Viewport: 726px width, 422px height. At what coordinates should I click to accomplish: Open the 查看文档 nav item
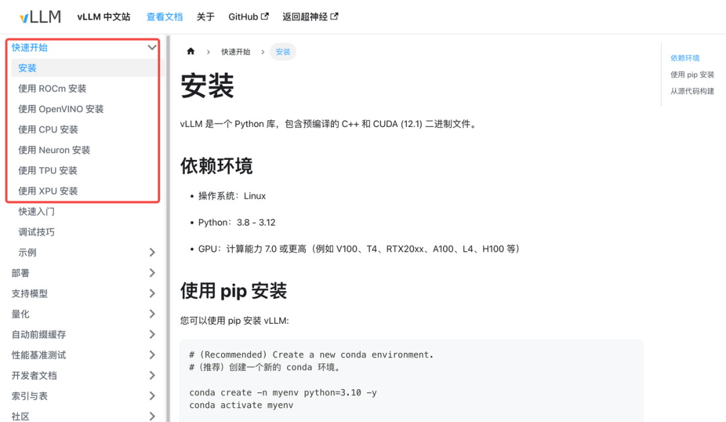(x=165, y=17)
